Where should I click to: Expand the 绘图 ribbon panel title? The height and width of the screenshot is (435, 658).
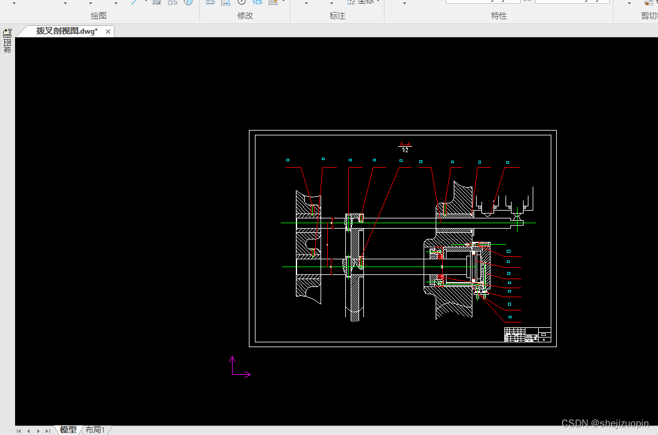pyautogui.click(x=99, y=16)
